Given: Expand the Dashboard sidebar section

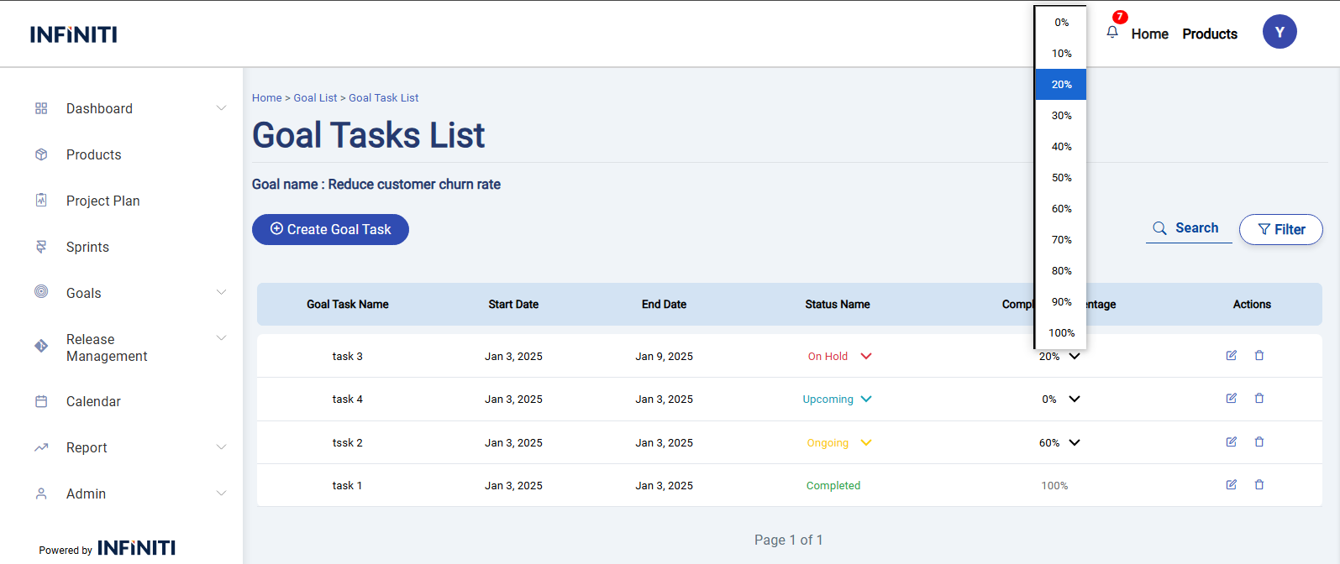Looking at the screenshot, I should point(221,108).
